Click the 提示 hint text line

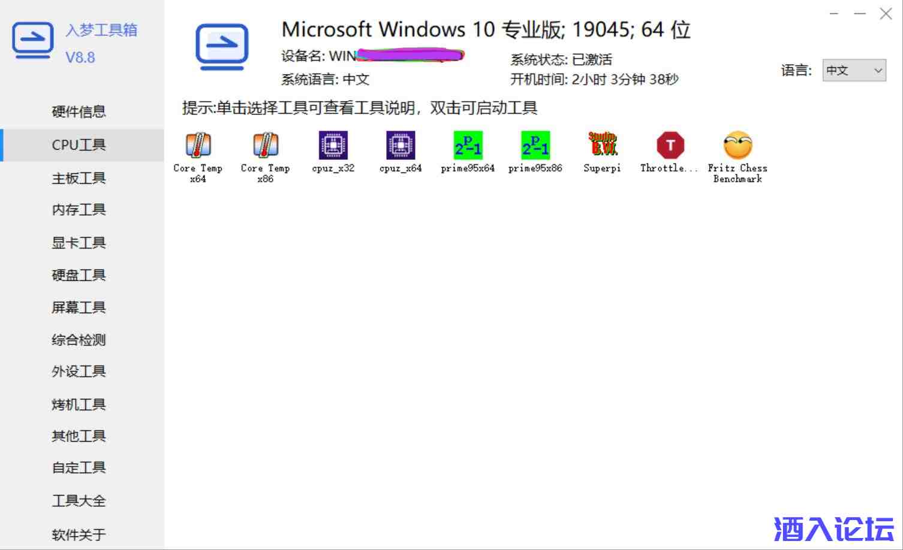360,108
